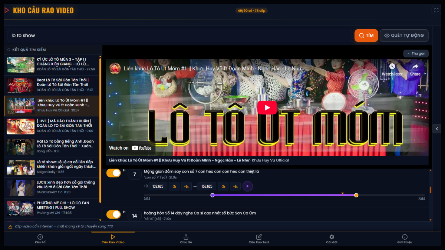Enable the toggle for clip number 14
445x250 pixels.
tap(113, 214)
